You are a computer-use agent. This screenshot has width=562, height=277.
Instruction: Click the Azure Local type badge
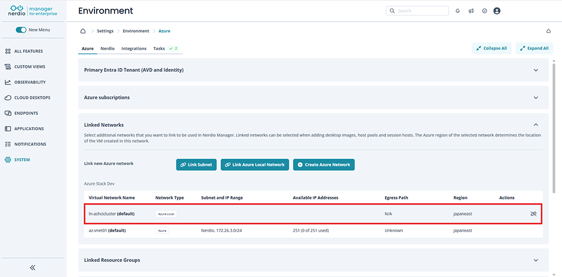tap(166, 214)
